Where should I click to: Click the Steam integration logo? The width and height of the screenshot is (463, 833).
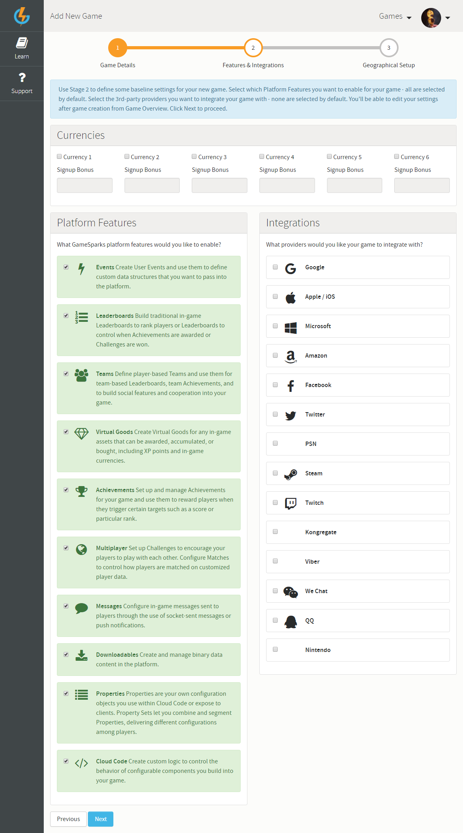coord(291,475)
